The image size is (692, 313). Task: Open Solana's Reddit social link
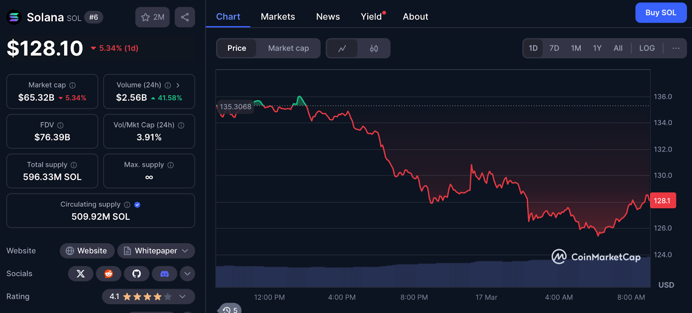109,274
